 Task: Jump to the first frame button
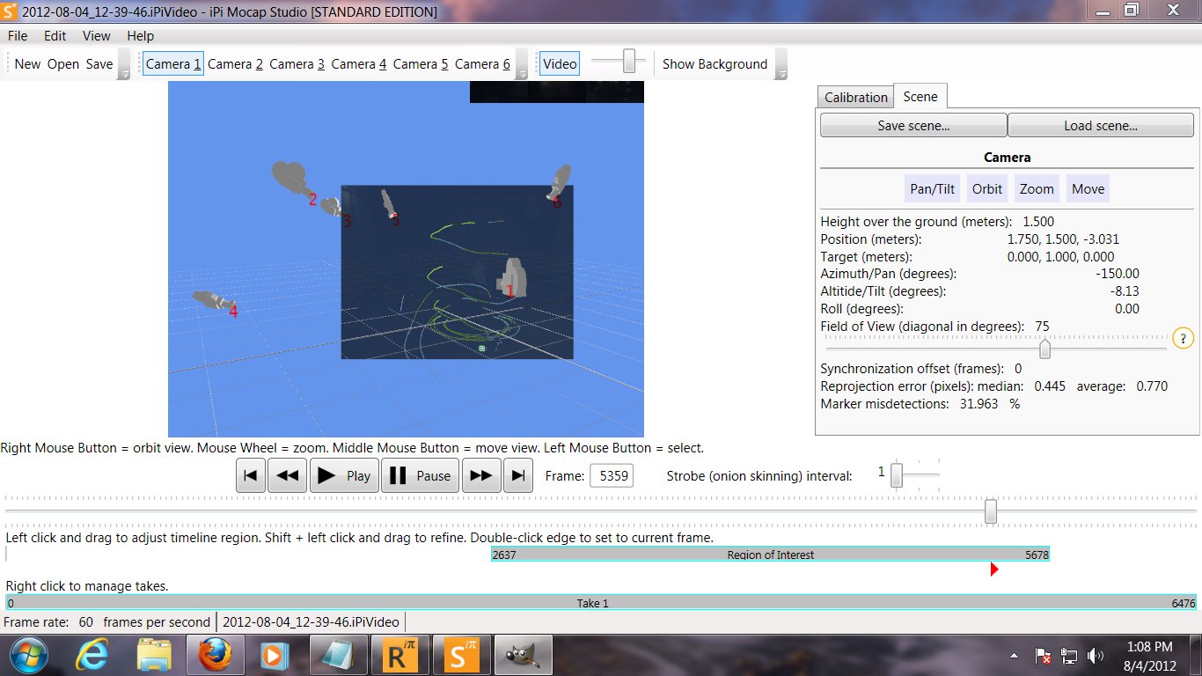pyautogui.click(x=250, y=475)
